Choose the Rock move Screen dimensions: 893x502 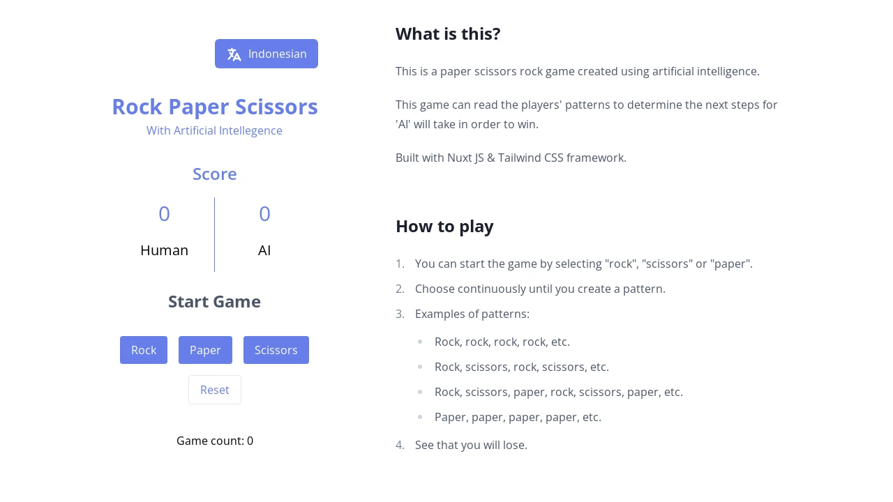[x=144, y=350]
